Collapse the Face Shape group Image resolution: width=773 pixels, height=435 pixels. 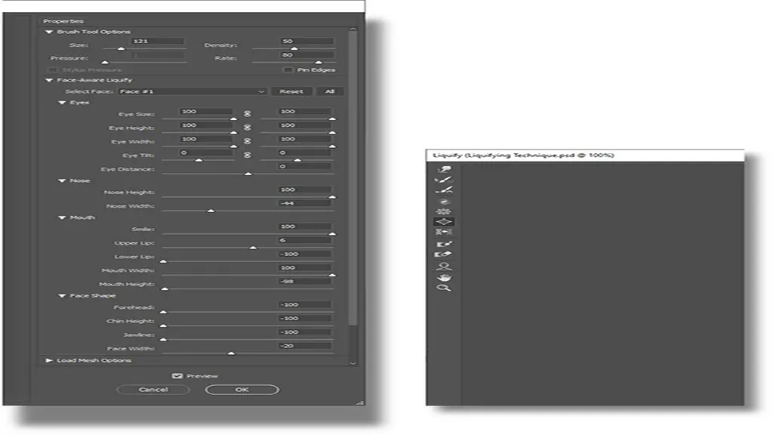click(62, 295)
